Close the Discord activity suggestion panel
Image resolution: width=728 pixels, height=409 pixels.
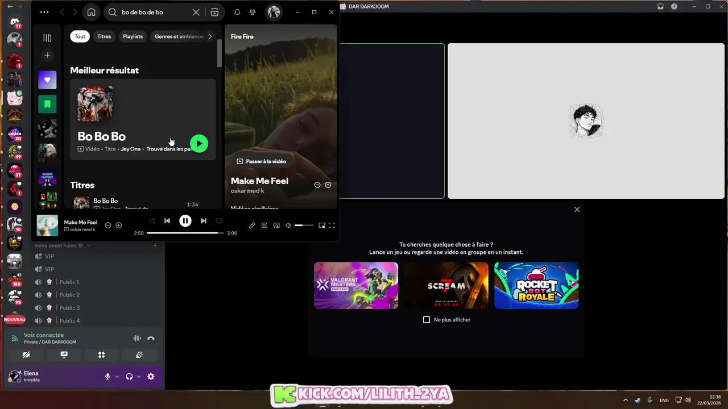click(577, 210)
